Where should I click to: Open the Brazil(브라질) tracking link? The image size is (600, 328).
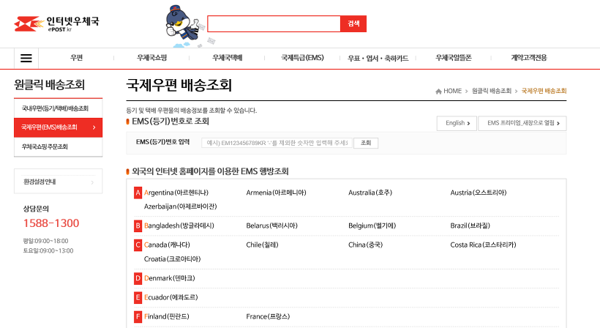point(470,225)
